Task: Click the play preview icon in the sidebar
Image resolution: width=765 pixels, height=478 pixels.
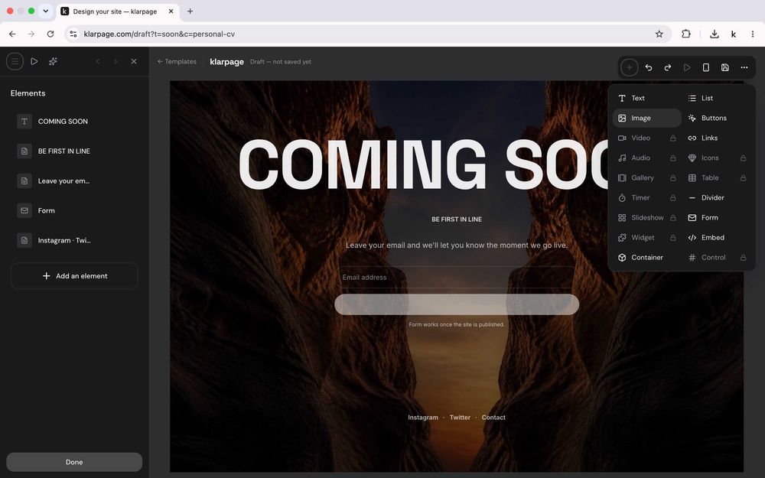Action: 34,61
